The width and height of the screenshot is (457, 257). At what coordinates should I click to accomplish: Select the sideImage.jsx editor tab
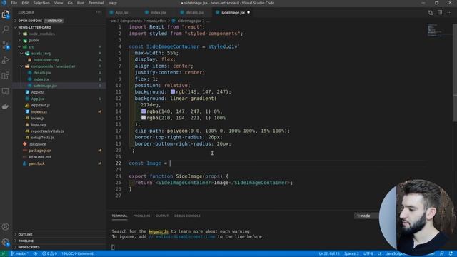coord(233,13)
